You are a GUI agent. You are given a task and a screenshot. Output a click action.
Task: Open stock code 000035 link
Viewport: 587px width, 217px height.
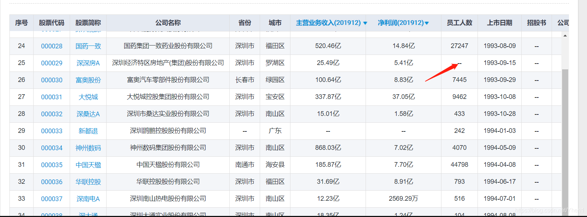click(x=52, y=165)
